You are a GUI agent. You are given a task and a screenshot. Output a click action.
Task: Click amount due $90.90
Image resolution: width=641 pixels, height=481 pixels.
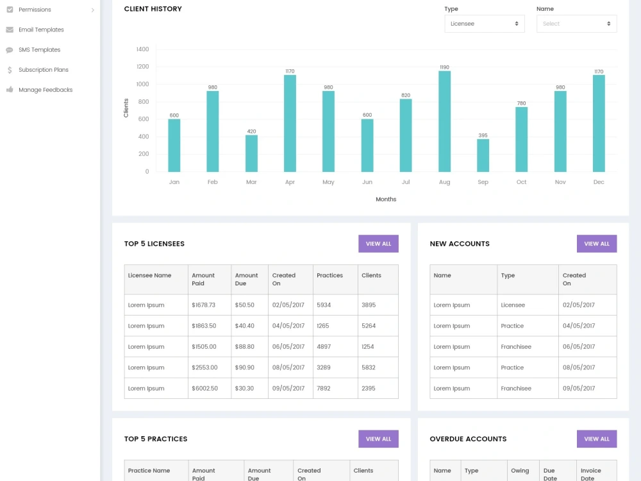coord(244,367)
